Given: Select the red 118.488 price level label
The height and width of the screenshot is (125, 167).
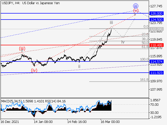Looking at the screenshot, I should tap(157, 45).
